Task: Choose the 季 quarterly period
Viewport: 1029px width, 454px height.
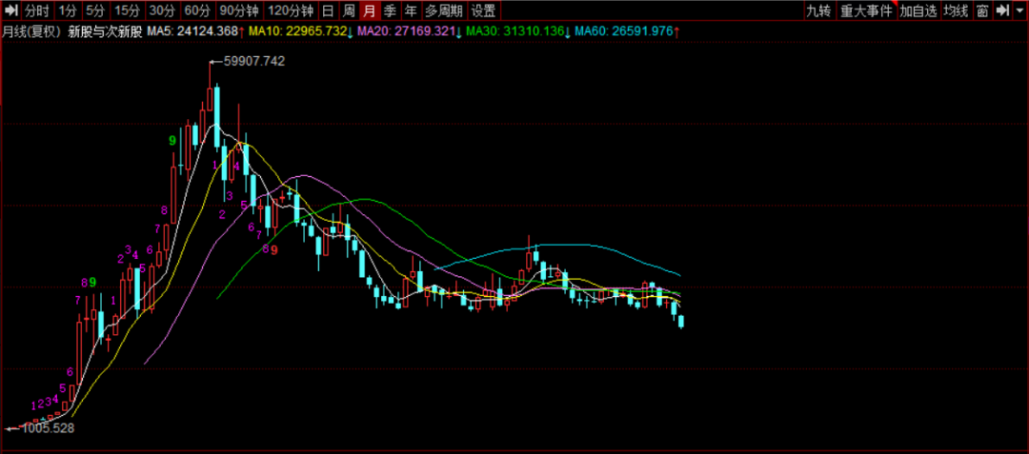Action: pos(390,11)
